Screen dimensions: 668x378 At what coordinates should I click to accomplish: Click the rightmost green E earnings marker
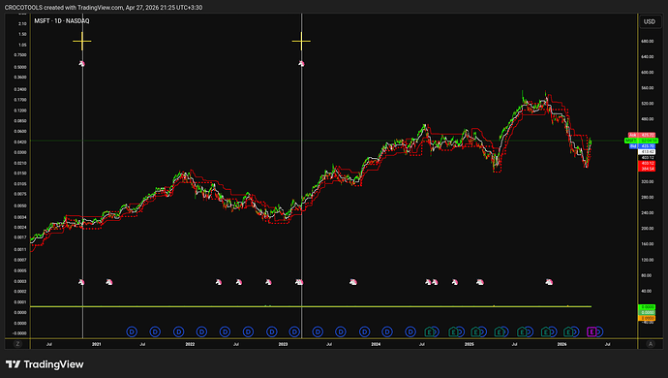tap(568, 331)
